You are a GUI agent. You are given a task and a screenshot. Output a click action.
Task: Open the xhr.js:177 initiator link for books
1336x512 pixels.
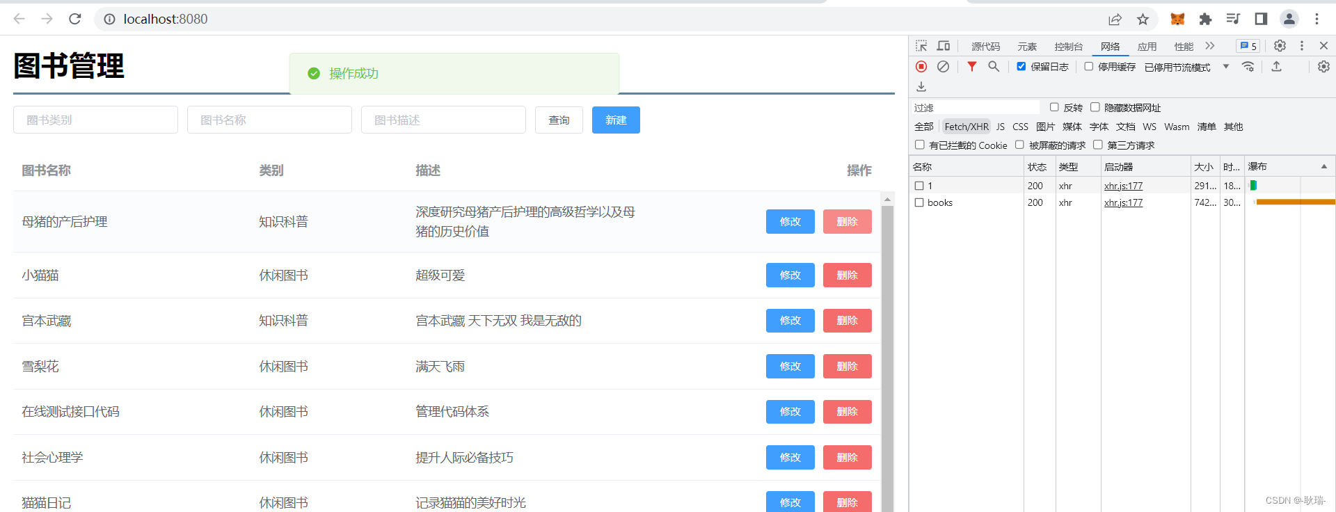click(1123, 202)
